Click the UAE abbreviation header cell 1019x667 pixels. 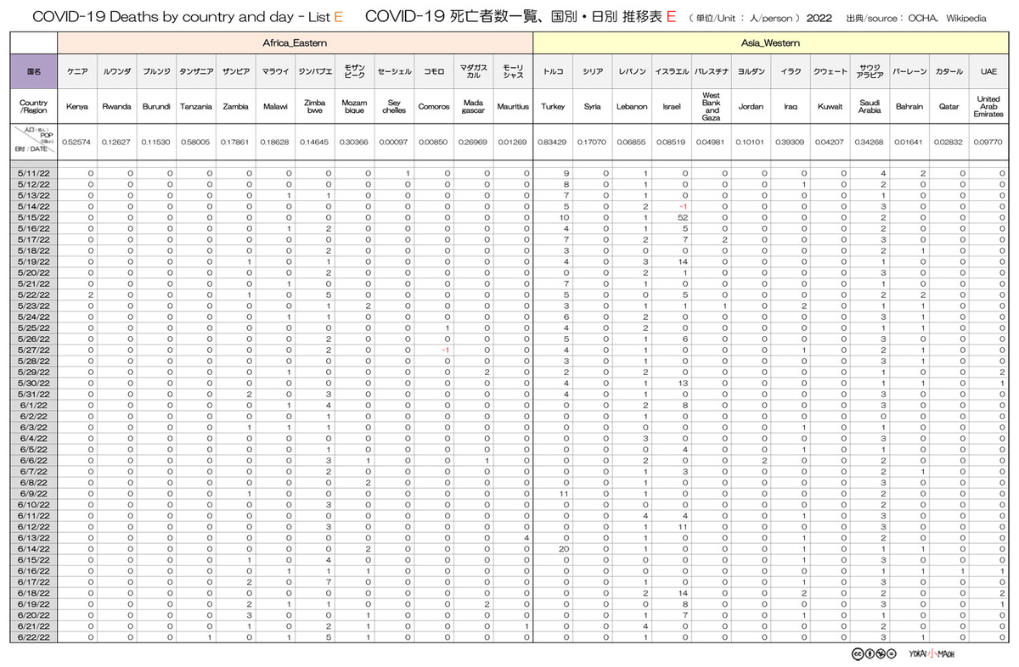[988, 72]
